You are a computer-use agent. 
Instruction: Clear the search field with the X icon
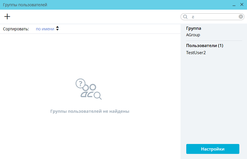(241, 17)
